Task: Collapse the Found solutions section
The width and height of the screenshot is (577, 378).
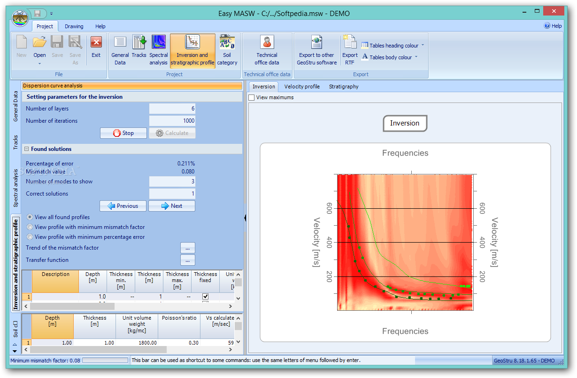Action: [x=26, y=149]
